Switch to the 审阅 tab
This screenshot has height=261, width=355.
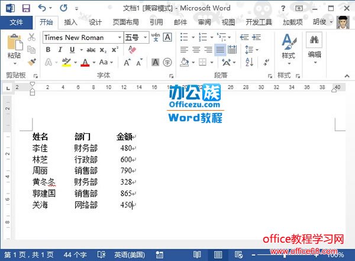click(205, 22)
